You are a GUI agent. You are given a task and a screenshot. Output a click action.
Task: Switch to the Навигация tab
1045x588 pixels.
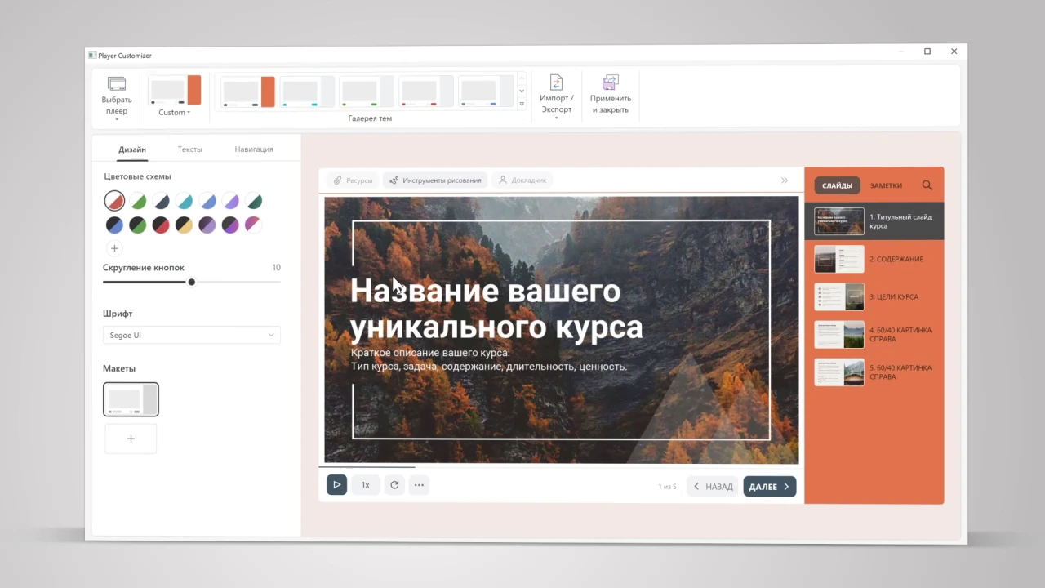pos(254,149)
